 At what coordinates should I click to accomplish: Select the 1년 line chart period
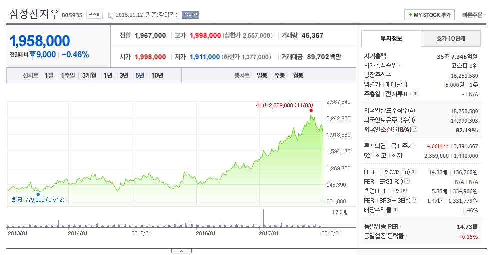108,76
